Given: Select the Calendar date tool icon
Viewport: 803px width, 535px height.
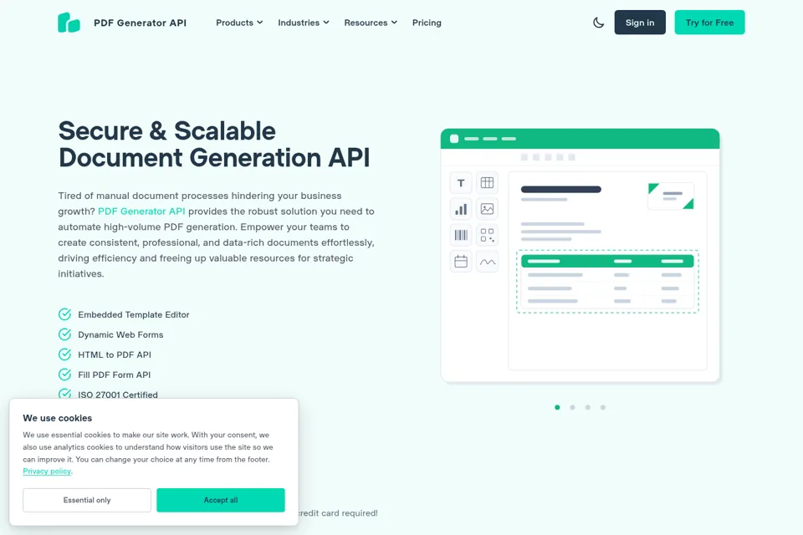Looking at the screenshot, I should point(461,262).
